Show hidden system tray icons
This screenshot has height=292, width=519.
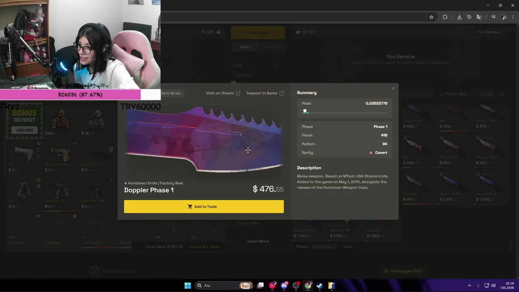click(470, 286)
